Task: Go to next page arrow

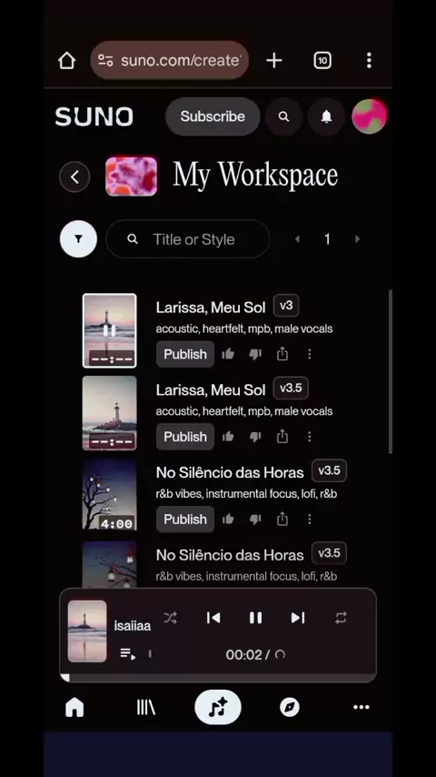Action: click(357, 239)
